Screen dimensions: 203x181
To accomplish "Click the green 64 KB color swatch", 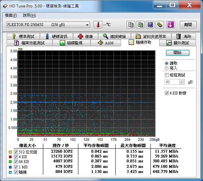I will [10, 162].
